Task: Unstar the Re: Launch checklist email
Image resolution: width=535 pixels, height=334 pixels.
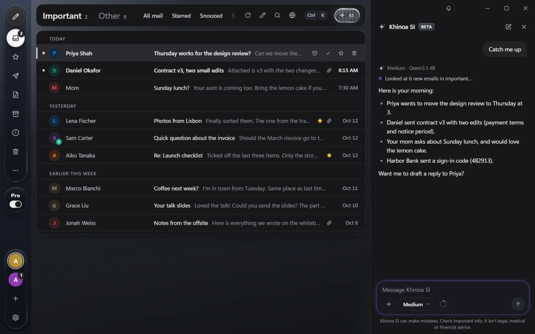Action: [x=329, y=155]
